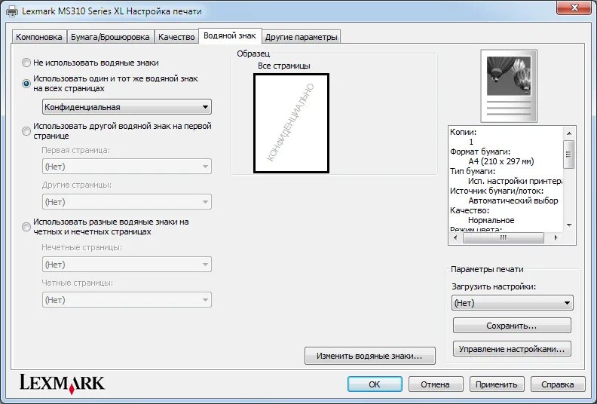Switch to the 'Компоновка' tab
This screenshot has height=404, width=597.
tap(39, 37)
